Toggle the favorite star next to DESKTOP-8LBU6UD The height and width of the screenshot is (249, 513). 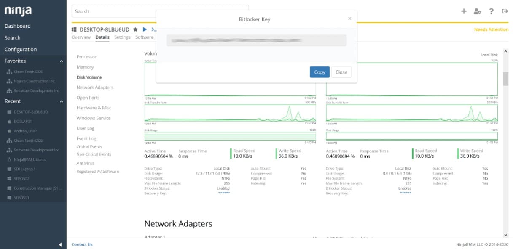(x=135, y=29)
